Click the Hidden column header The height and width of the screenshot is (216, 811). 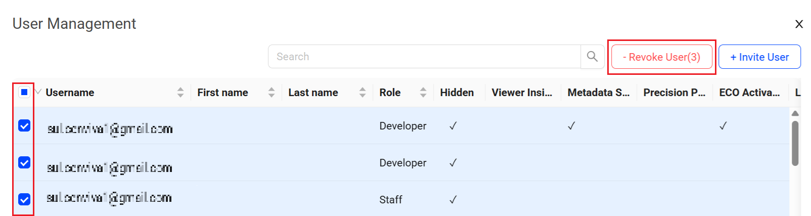[x=457, y=93]
